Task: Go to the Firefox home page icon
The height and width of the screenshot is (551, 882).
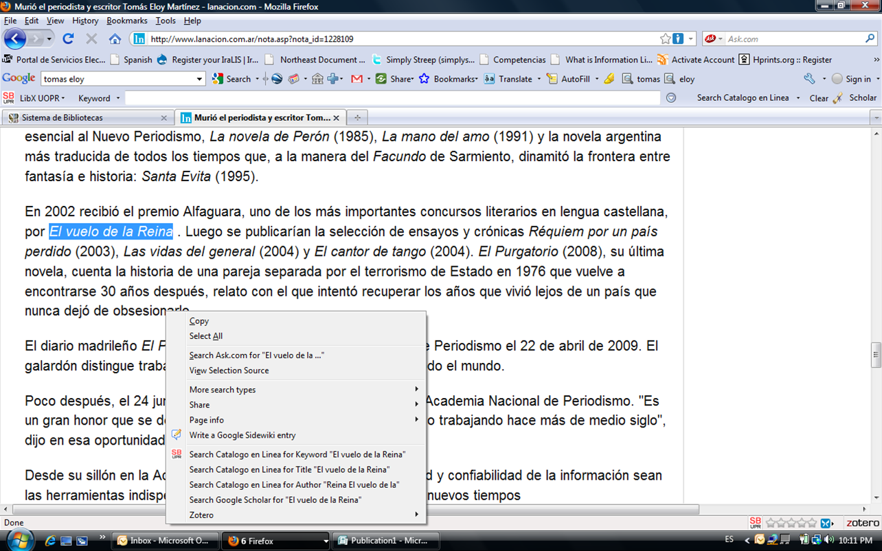Action: 115,39
